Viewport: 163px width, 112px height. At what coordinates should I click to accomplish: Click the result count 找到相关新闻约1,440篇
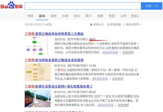(38, 25)
